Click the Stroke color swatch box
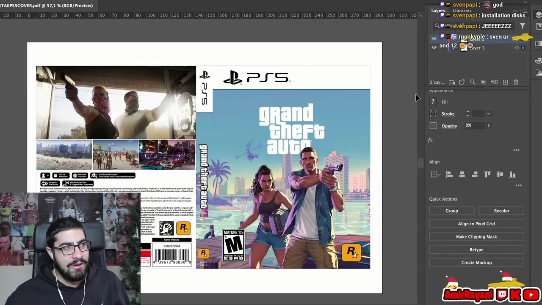542x305 pixels. [433, 114]
